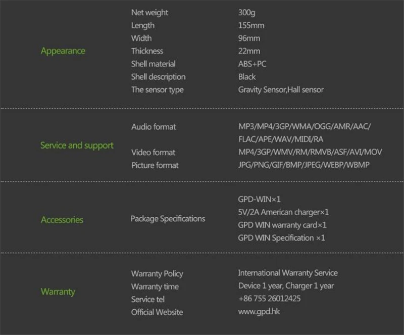Image resolution: width=404 pixels, height=335 pixels.
Task: Click the Video format label
Action: pyautogui.click(x=153, y=153)
